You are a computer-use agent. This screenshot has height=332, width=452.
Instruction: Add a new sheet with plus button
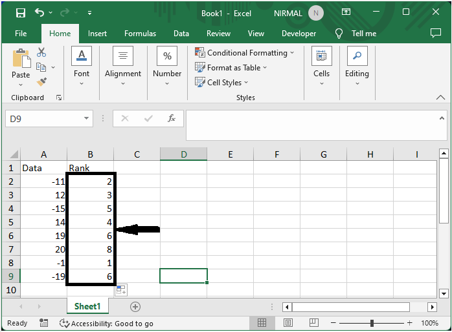pos(135,307)
